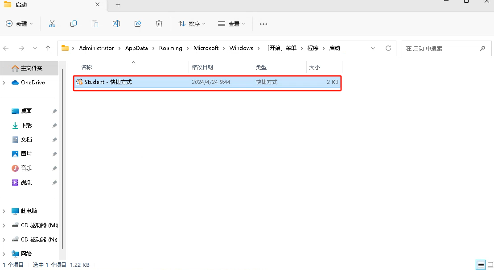This screenshot has width=494, height=270.
Task: Open the more options ellipsis menu
Action: [x=263, y=24]
